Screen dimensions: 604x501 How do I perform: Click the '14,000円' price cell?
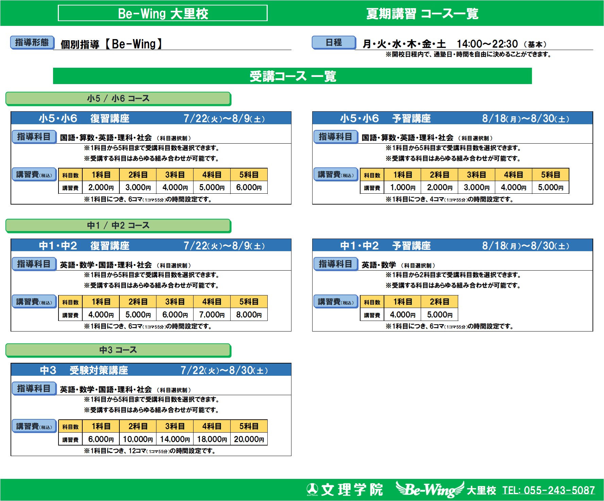175,439
